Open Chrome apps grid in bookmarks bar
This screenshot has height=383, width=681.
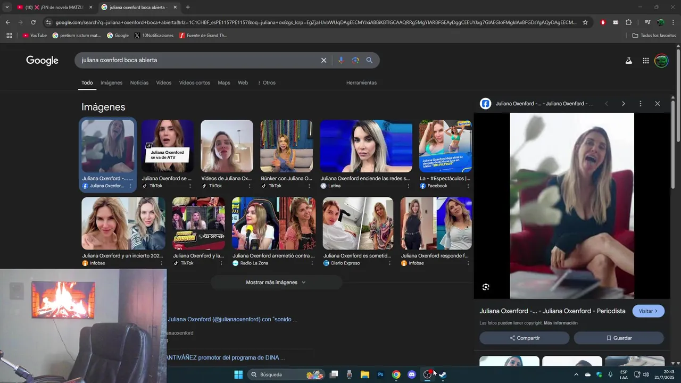pos(9,36)
